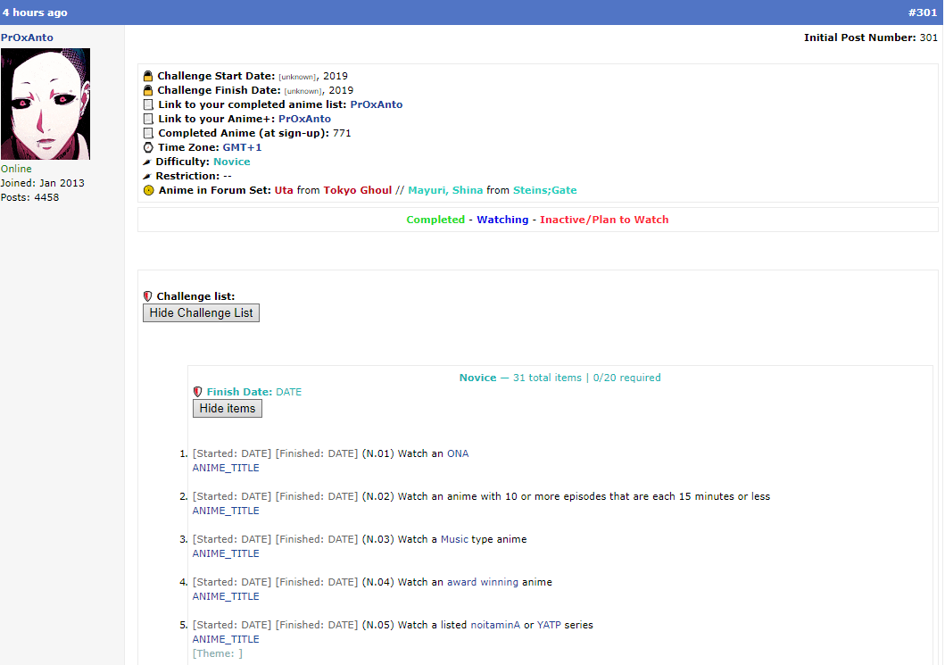
Task: Open PrOxAnto avatar image
Action: 46,104
